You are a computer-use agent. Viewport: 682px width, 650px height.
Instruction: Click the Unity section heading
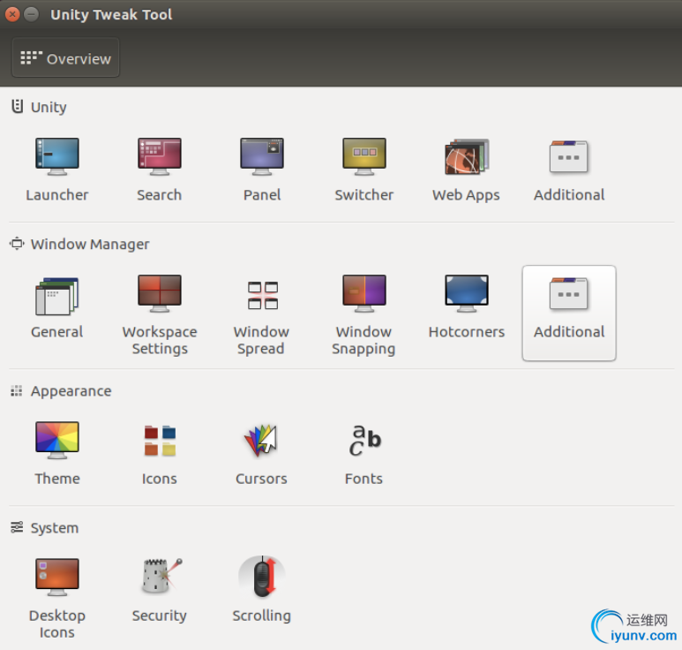[x=49, y=107]
